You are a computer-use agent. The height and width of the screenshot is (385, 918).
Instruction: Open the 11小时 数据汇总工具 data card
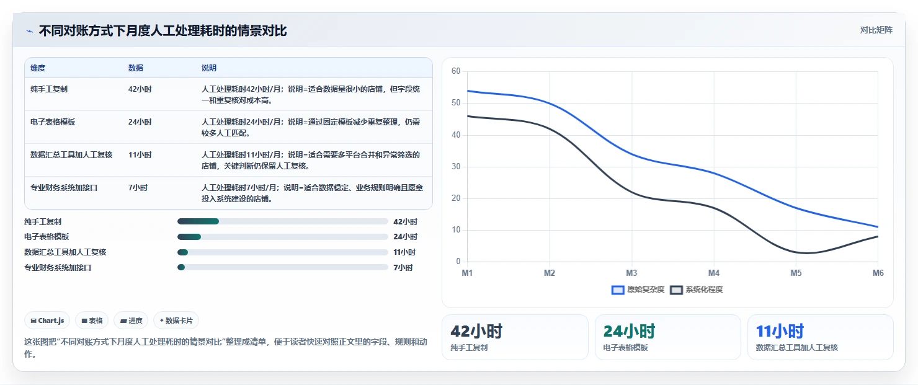[821, 337]
